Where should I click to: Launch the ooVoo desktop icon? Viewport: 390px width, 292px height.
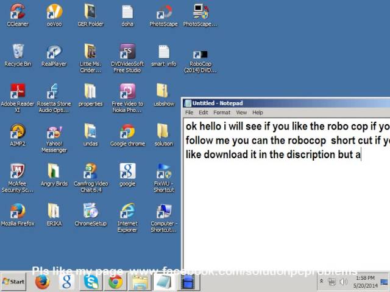click(x=54, y=15)
